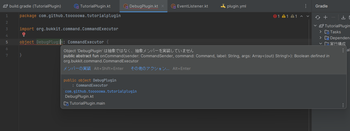
Task: Click the red quick-fix lightbulb
Action: [24, 34]
